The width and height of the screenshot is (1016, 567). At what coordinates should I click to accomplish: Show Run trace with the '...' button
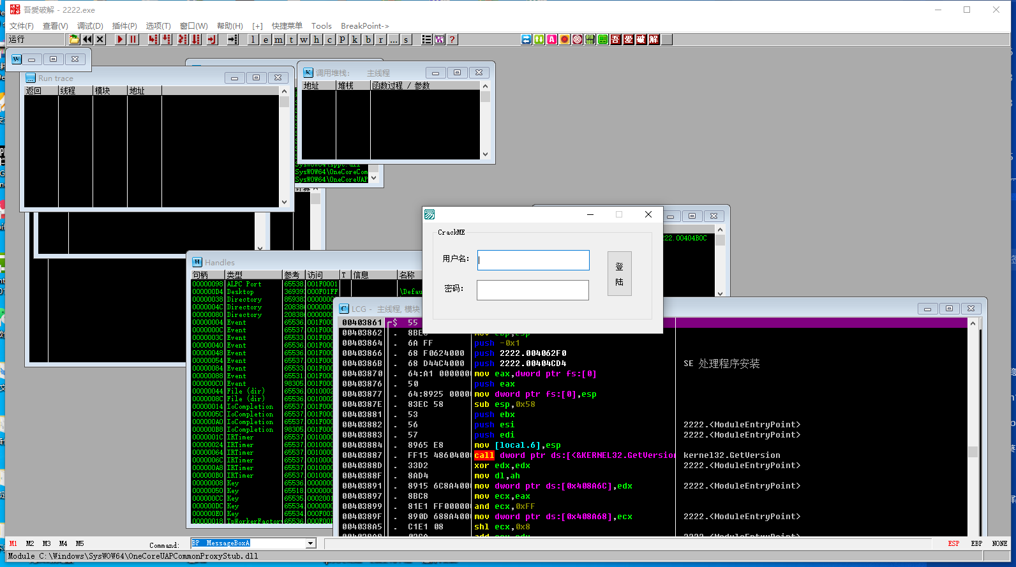[394, 40]
